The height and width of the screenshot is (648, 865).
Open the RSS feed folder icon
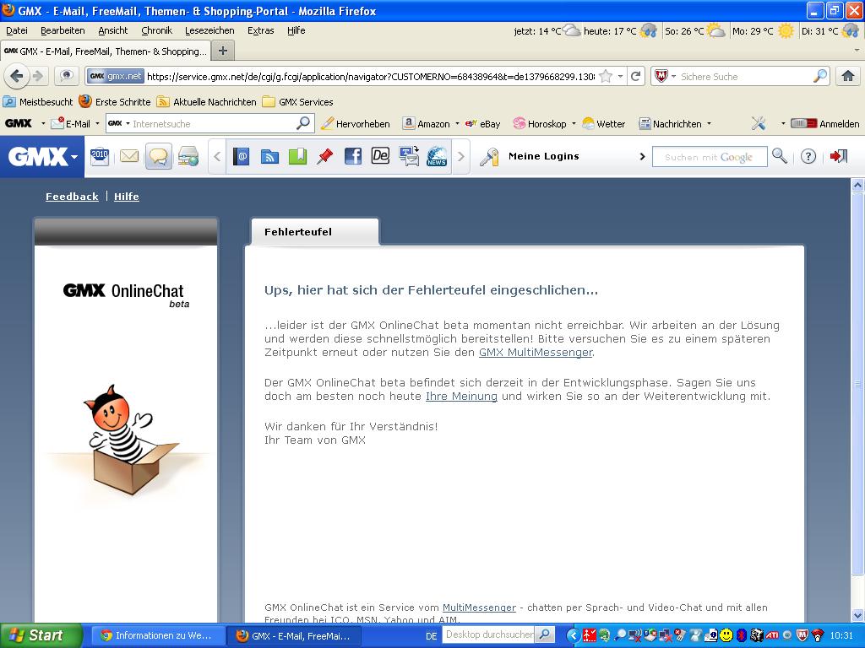click(x=269, y=156)
